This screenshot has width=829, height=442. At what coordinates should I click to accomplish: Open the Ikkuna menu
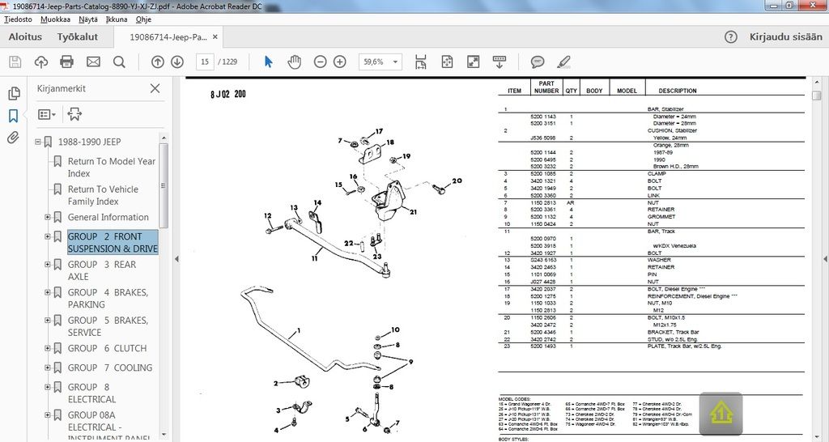117,19
